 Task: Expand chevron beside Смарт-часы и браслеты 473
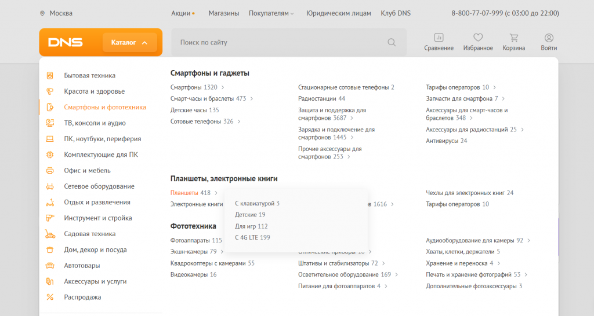pos(252,98)
